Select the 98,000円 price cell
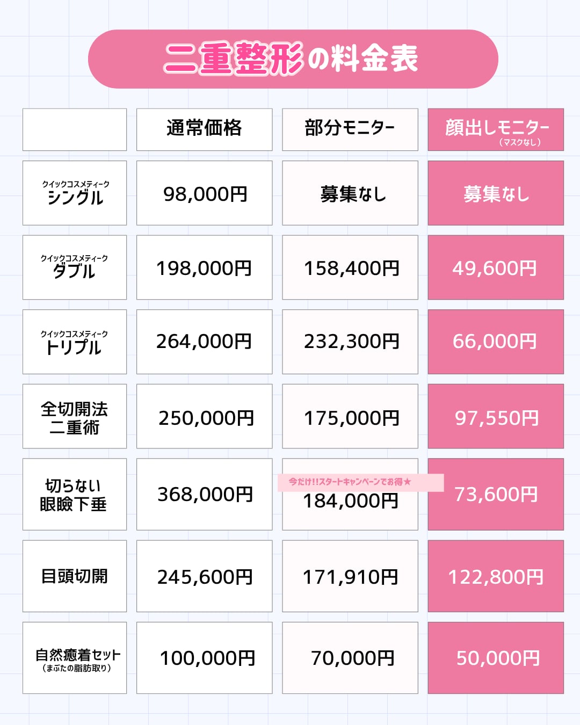This screenshot has width=580, height=725. (204, 193)
